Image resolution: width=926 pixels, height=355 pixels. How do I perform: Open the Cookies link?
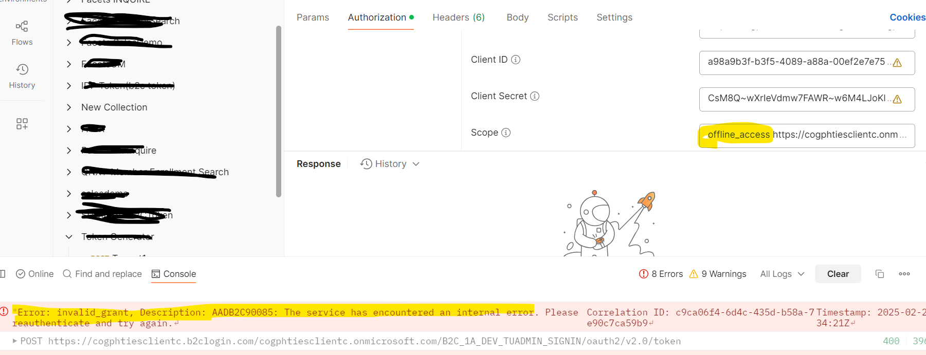(x=907, y=17)
